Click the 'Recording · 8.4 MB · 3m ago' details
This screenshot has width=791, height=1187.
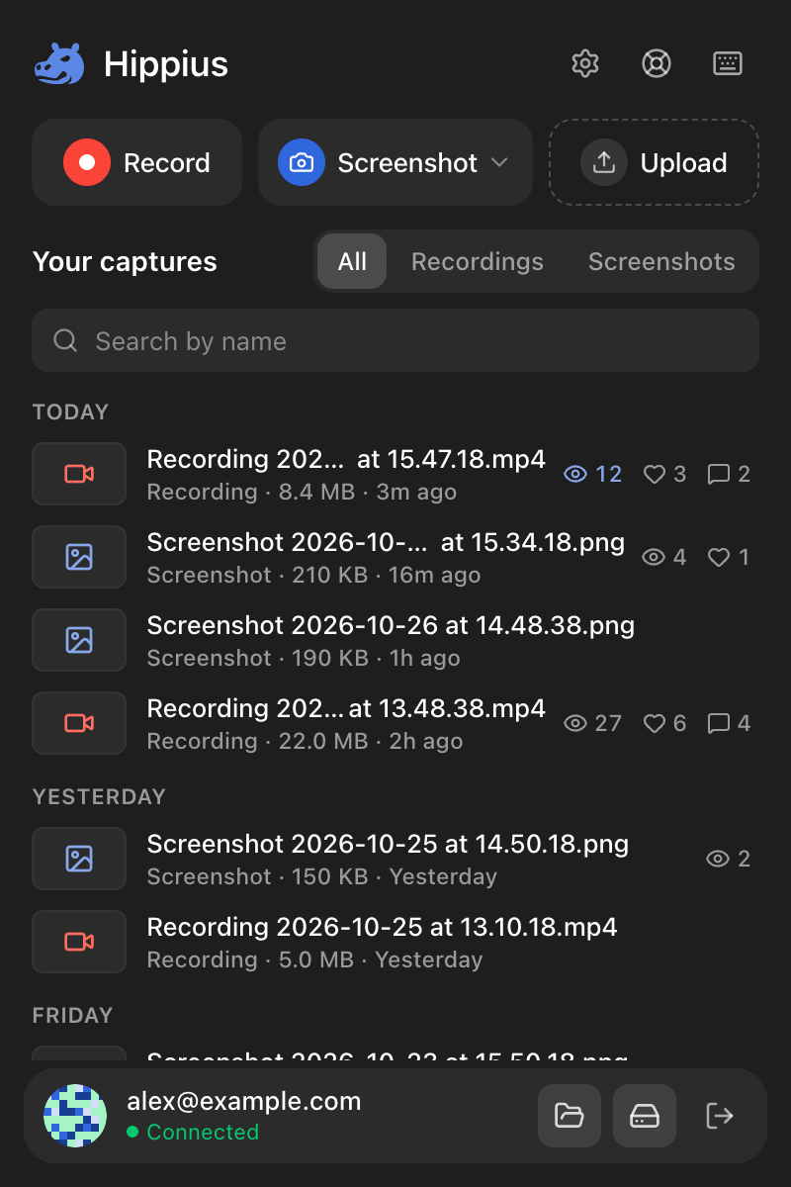[302, 492]
